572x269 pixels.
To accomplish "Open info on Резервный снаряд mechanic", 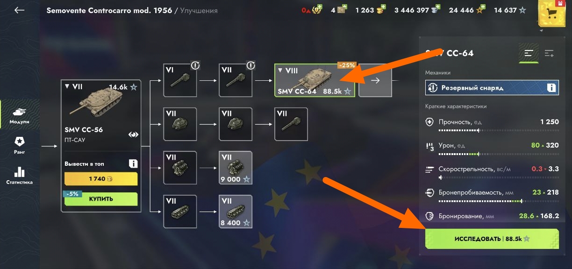I will point(551,87).
